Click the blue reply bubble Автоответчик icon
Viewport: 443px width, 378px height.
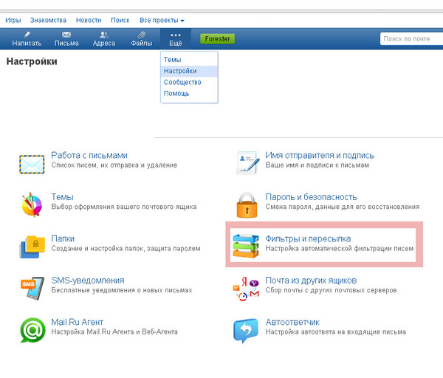tap(246, 330)
